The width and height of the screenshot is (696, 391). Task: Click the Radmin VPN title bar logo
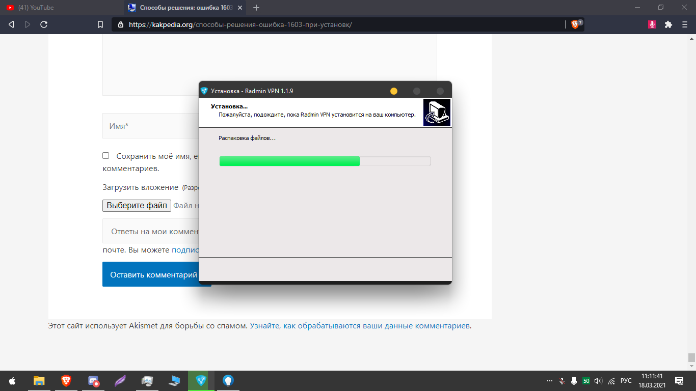click(x=204, y=91)
